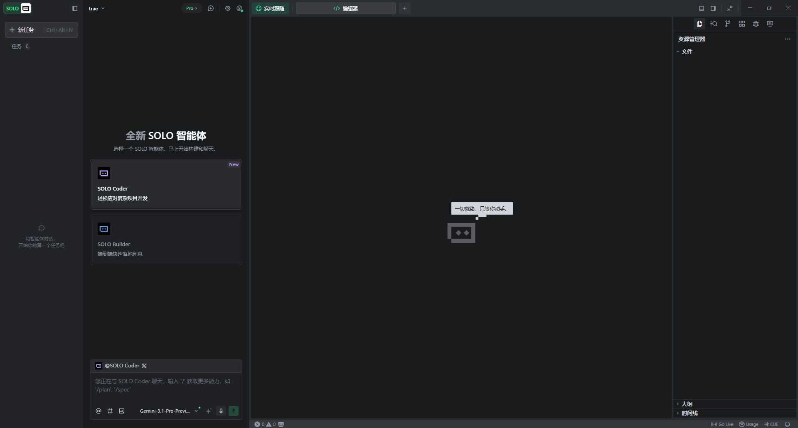Open the Source Control branch icon
798x428 pixels.
click(x=727, y=24)
